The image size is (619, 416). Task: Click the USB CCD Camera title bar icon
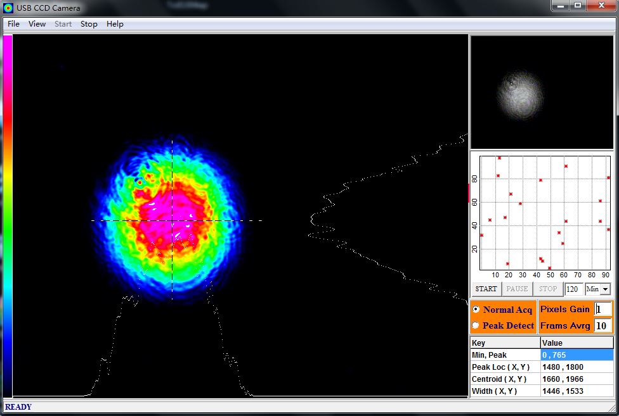(x=8, y=8)
